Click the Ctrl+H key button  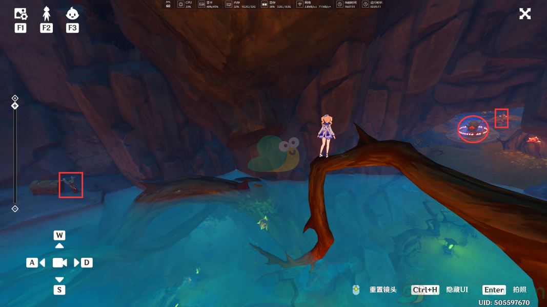425,290
